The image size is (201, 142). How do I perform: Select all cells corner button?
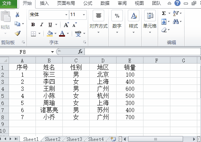click(4, 60)
